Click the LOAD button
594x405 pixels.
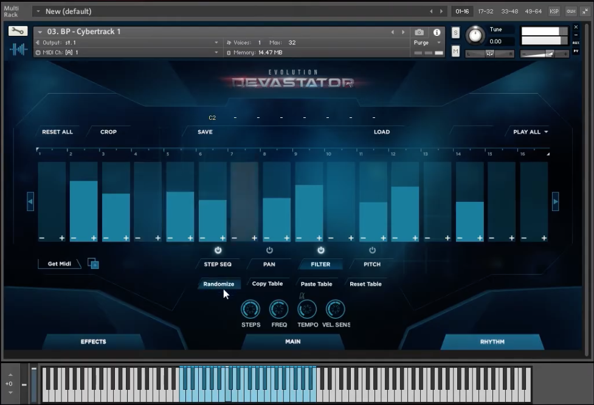pos(381,132)
